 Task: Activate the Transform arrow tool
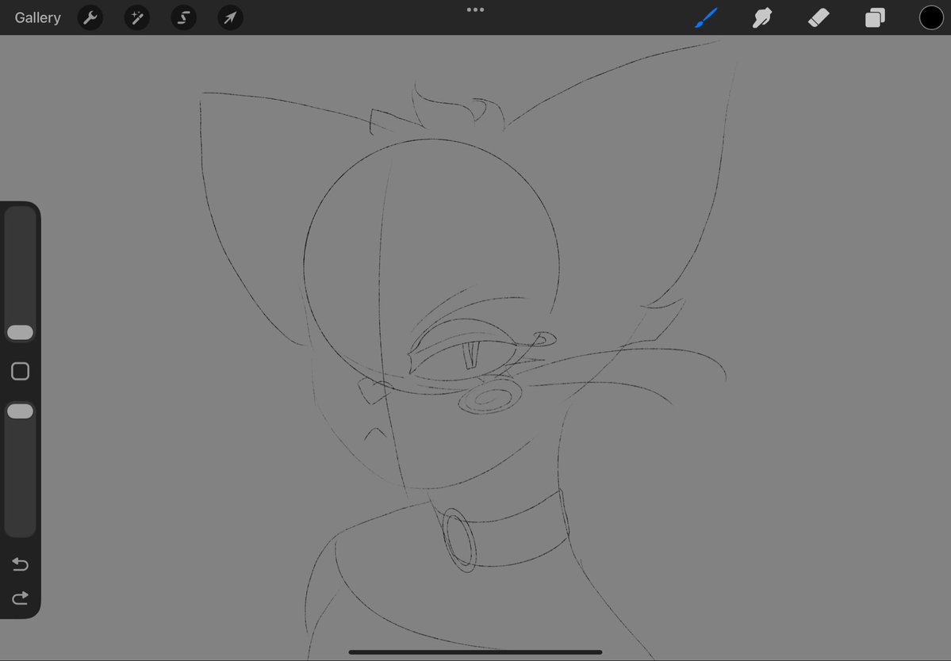(231, 17)
